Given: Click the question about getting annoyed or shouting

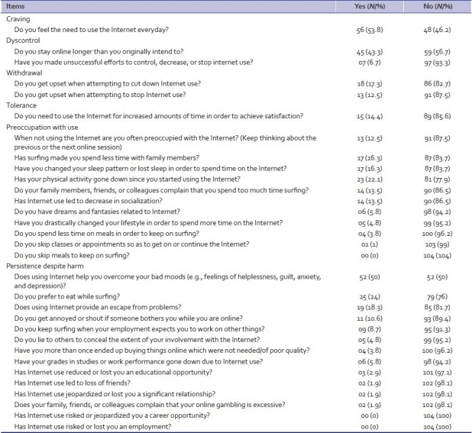Looking at the screenshot, I should (128, 318).
